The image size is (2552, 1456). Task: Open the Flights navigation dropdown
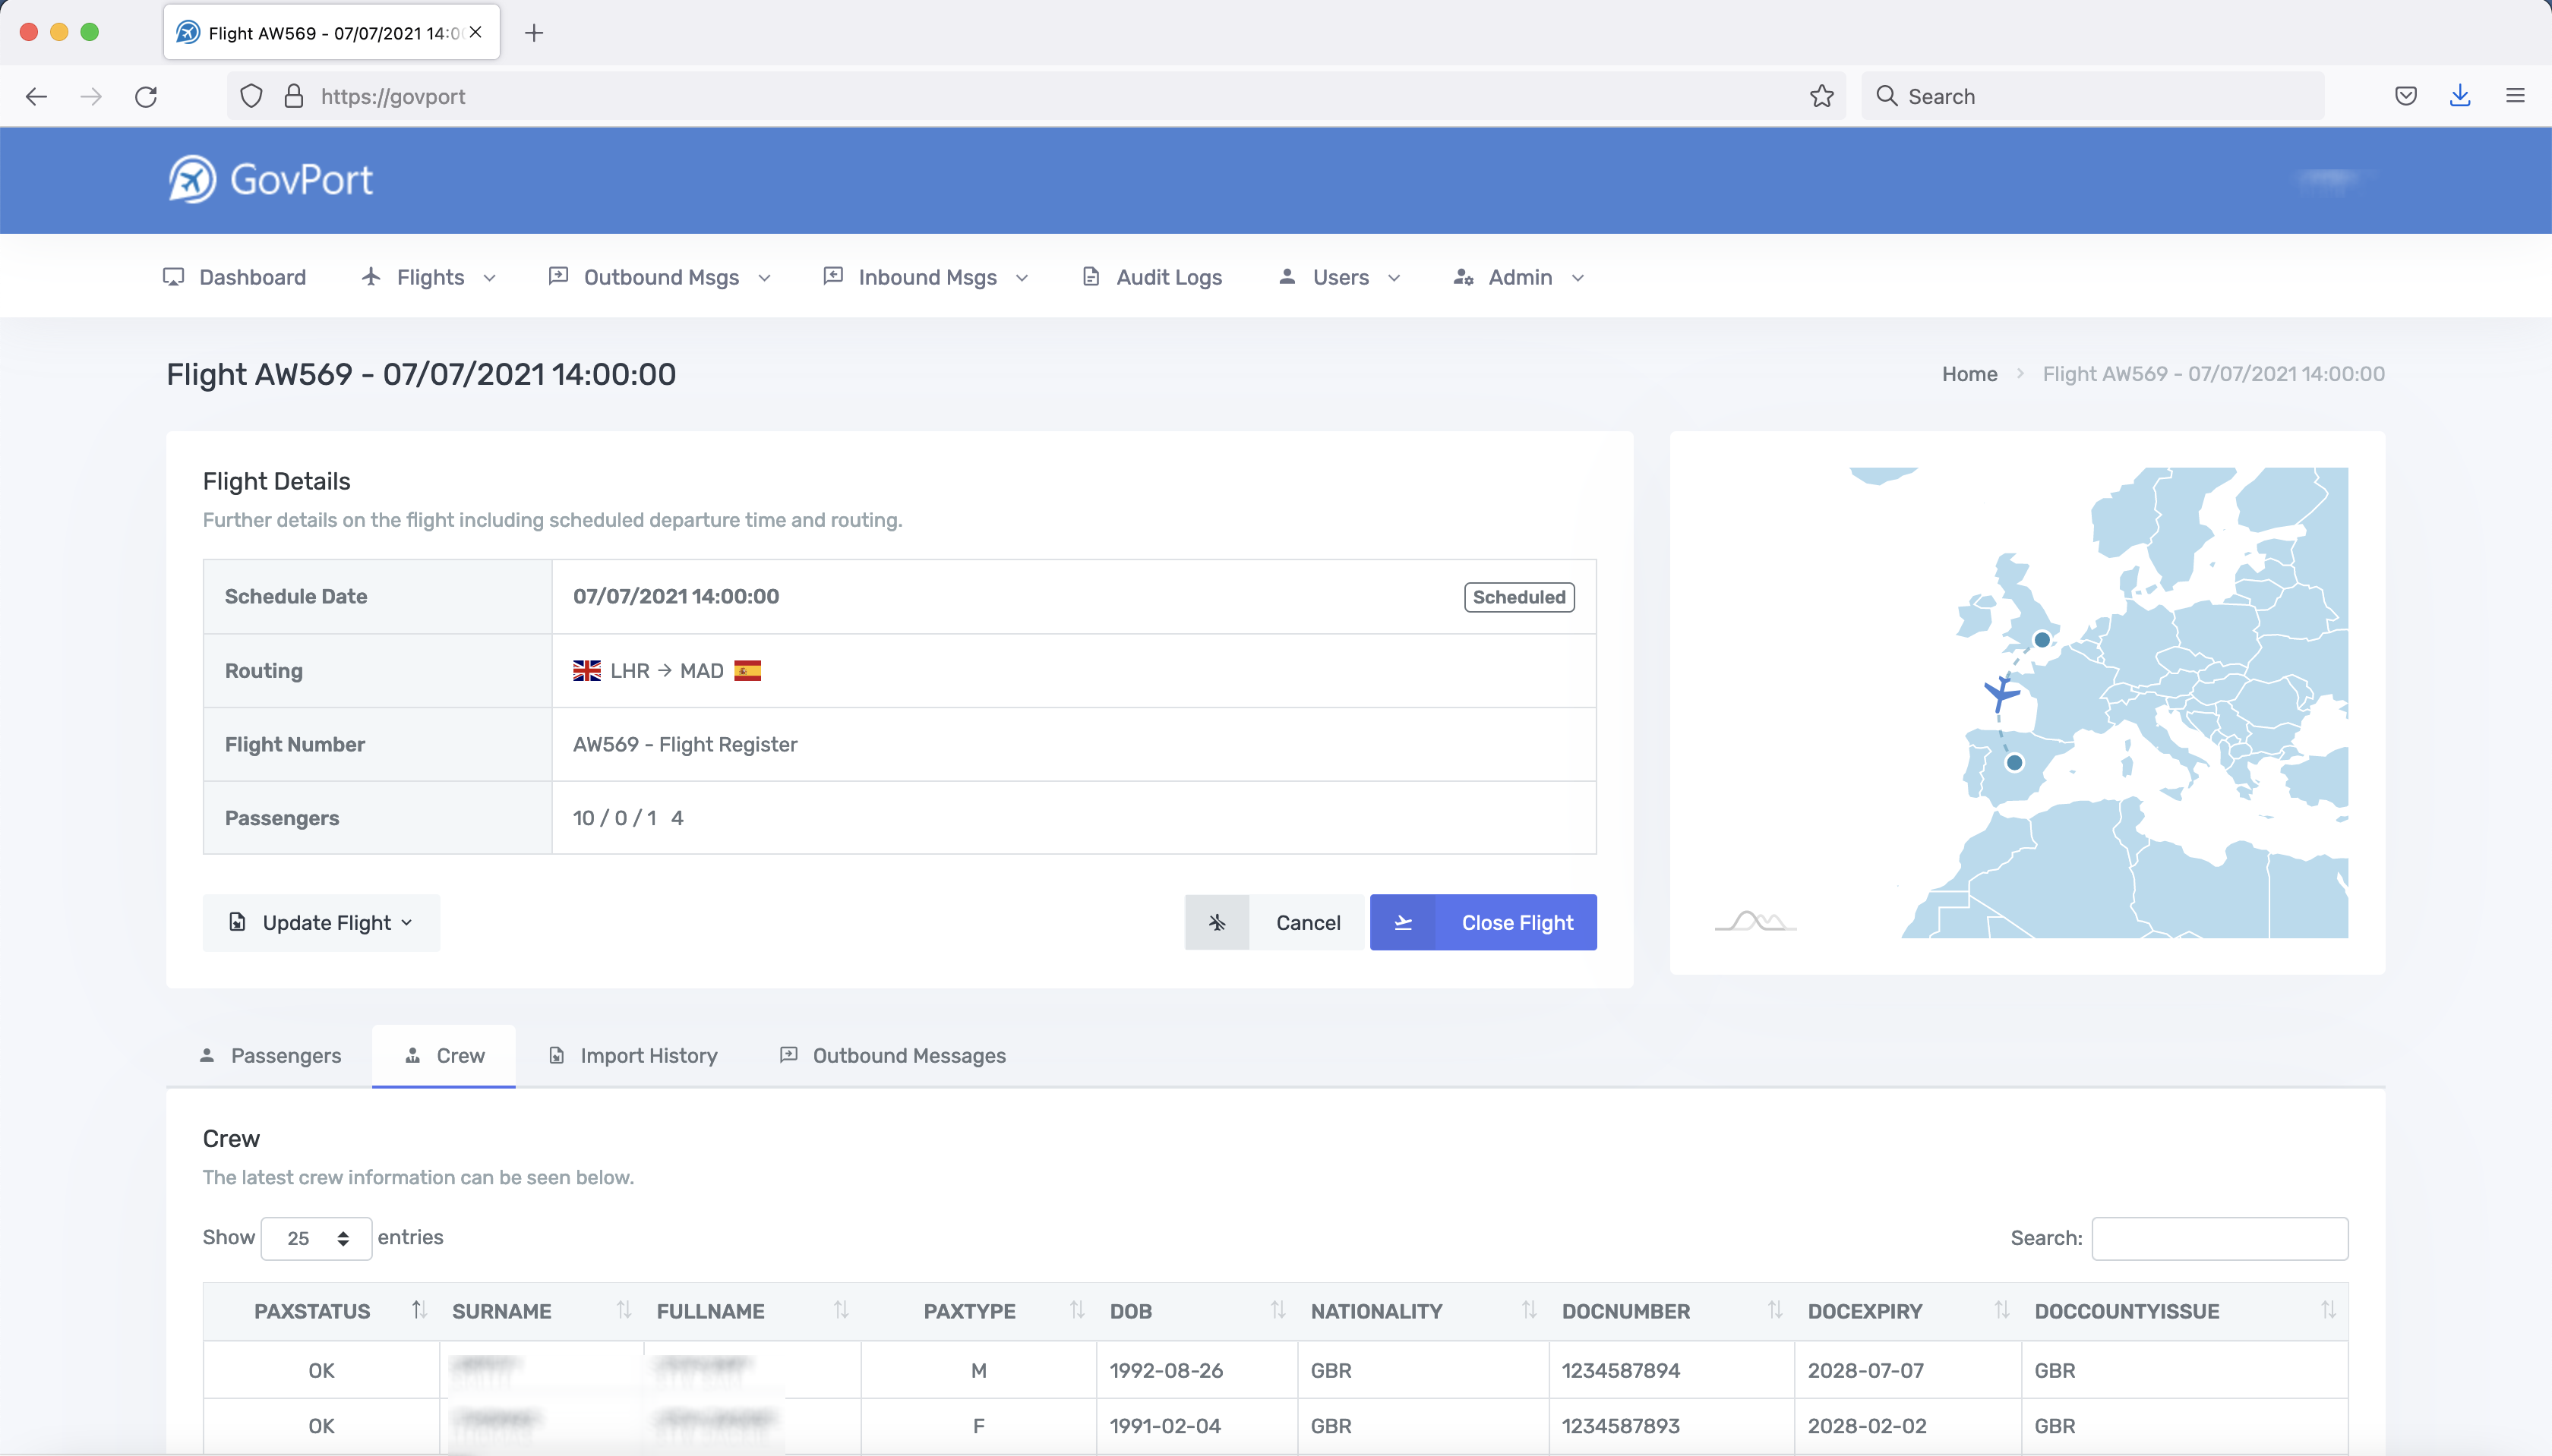click(429, 277)
